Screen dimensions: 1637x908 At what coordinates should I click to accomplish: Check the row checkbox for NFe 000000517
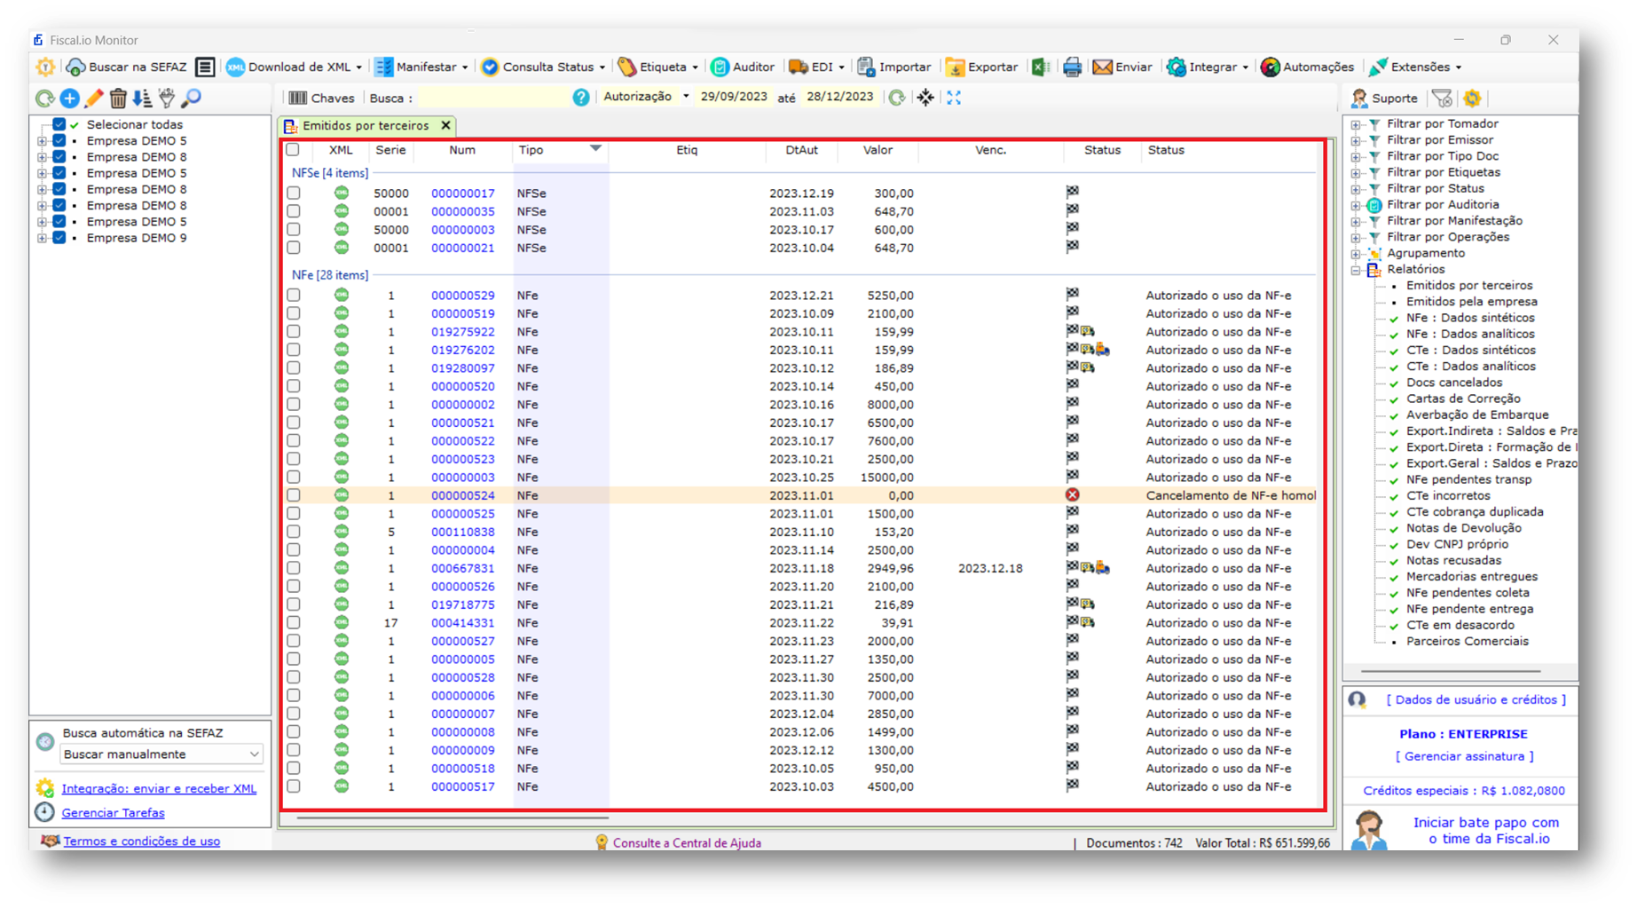[294, 786]
